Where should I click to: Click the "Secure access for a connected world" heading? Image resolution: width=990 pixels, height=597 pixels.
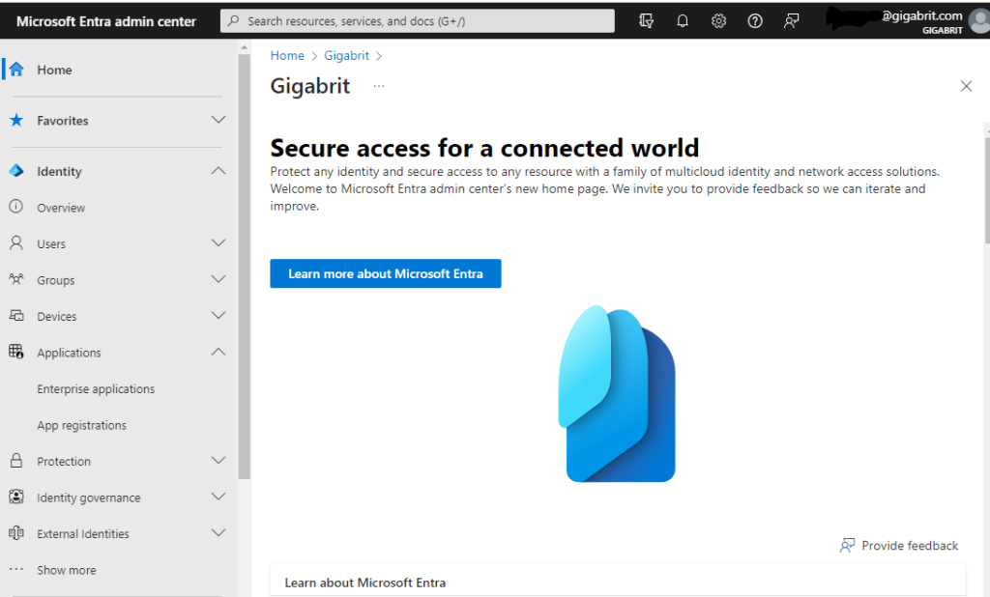(x=484, y=148)
